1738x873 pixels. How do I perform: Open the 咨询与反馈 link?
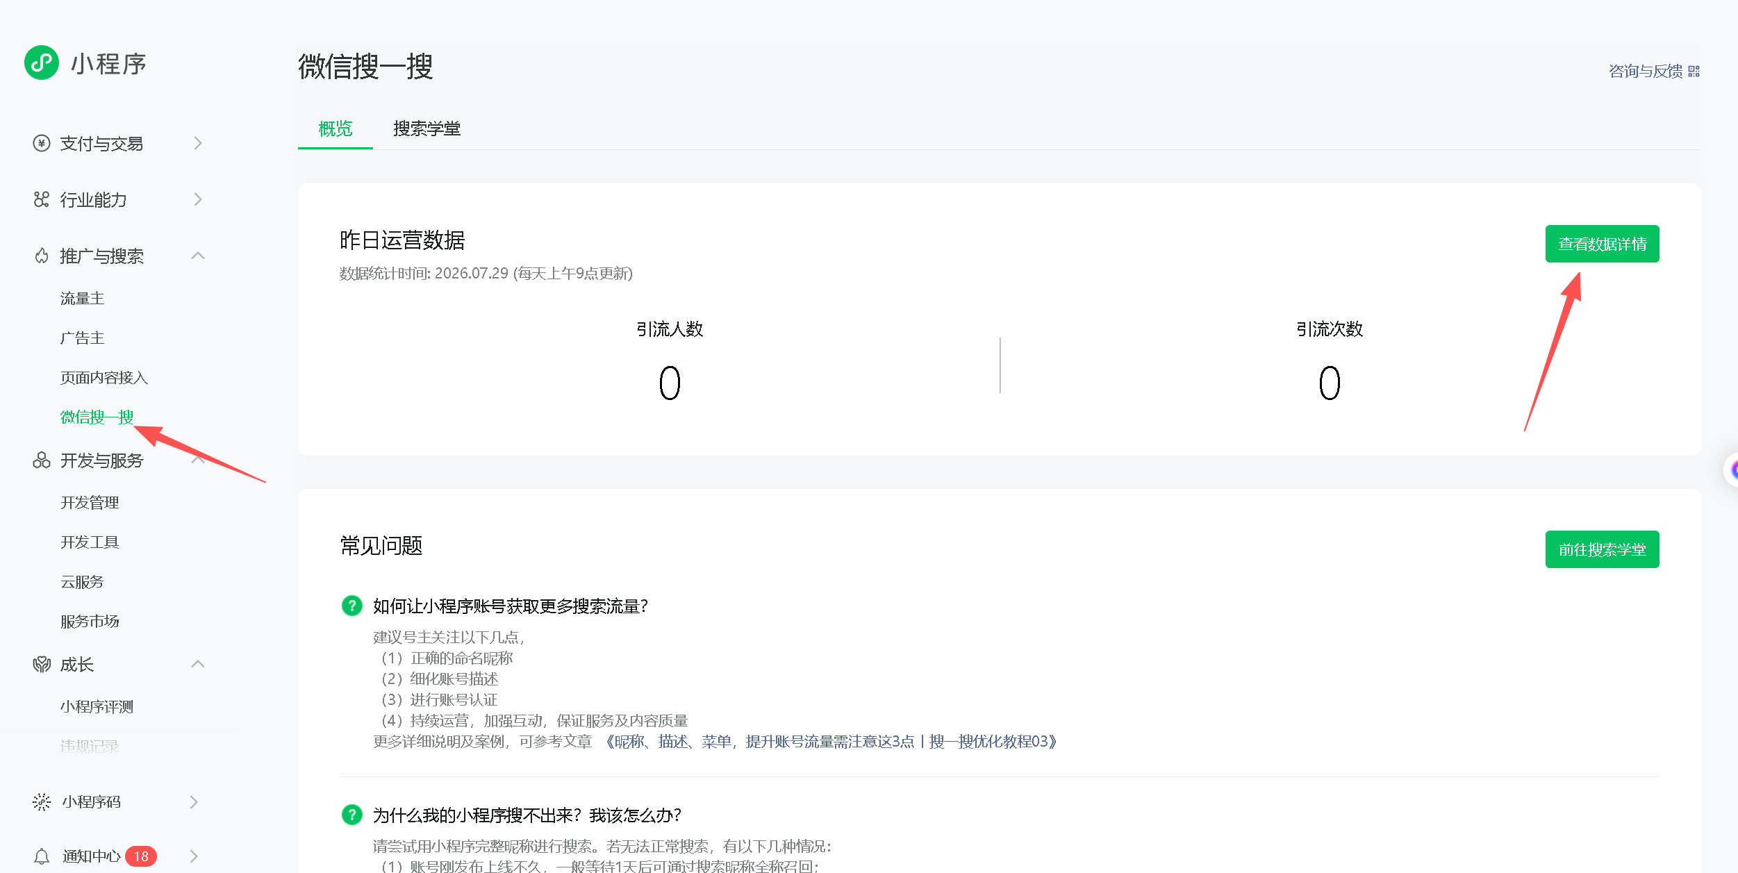(1646, 72)
